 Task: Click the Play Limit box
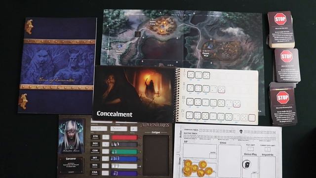click(x=250, y=149)
